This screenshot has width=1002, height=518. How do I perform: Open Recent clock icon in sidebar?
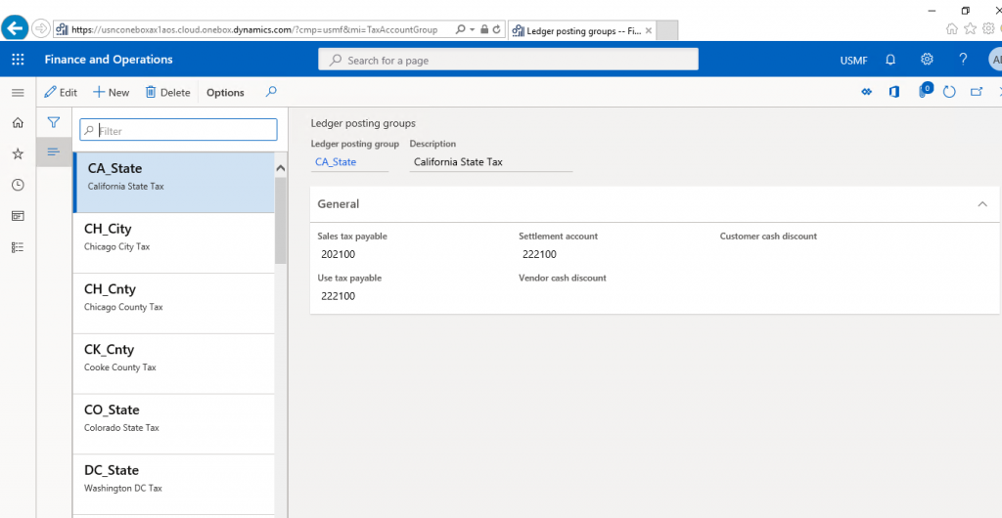pyautogui.click(x=18, y=185)
